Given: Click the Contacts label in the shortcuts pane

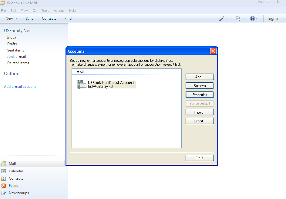Looking at the screenshot, I should (x=16, y=178).
